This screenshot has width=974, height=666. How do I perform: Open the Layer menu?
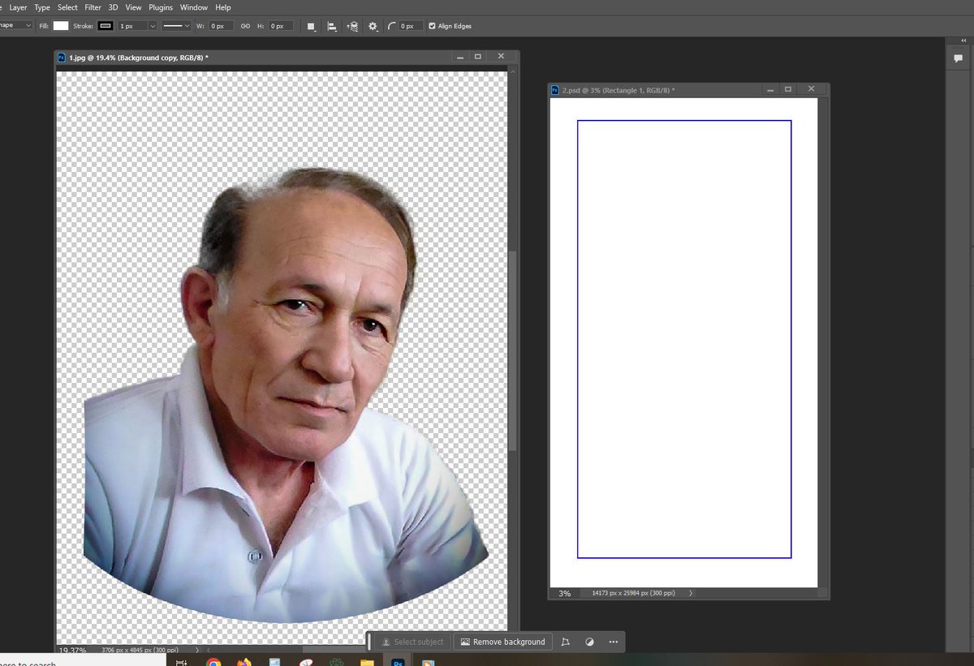click(18, 7)
